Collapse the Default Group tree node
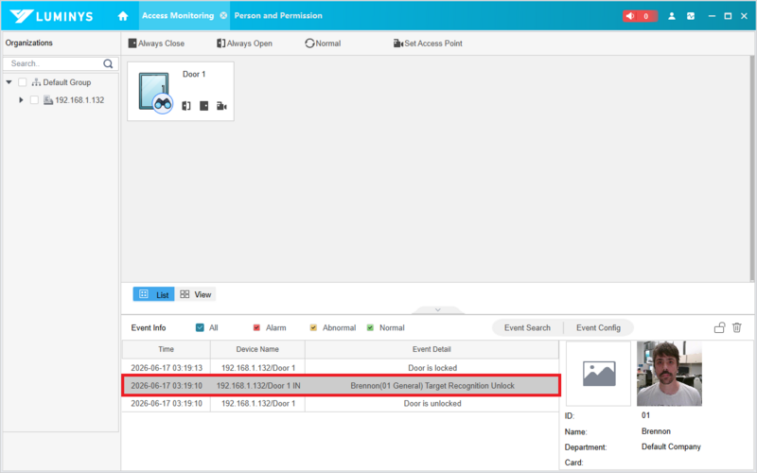This screenshot has width=757, height=473. (9, 82)
